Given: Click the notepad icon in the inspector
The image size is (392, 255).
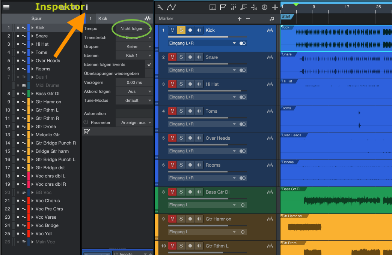Looking at the screenshot, I should click(x=87, y=131).
